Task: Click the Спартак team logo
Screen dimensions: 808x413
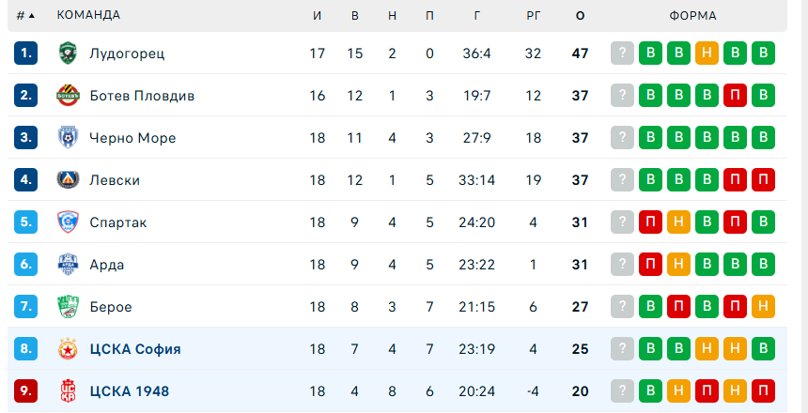Action: coord(68,222)
